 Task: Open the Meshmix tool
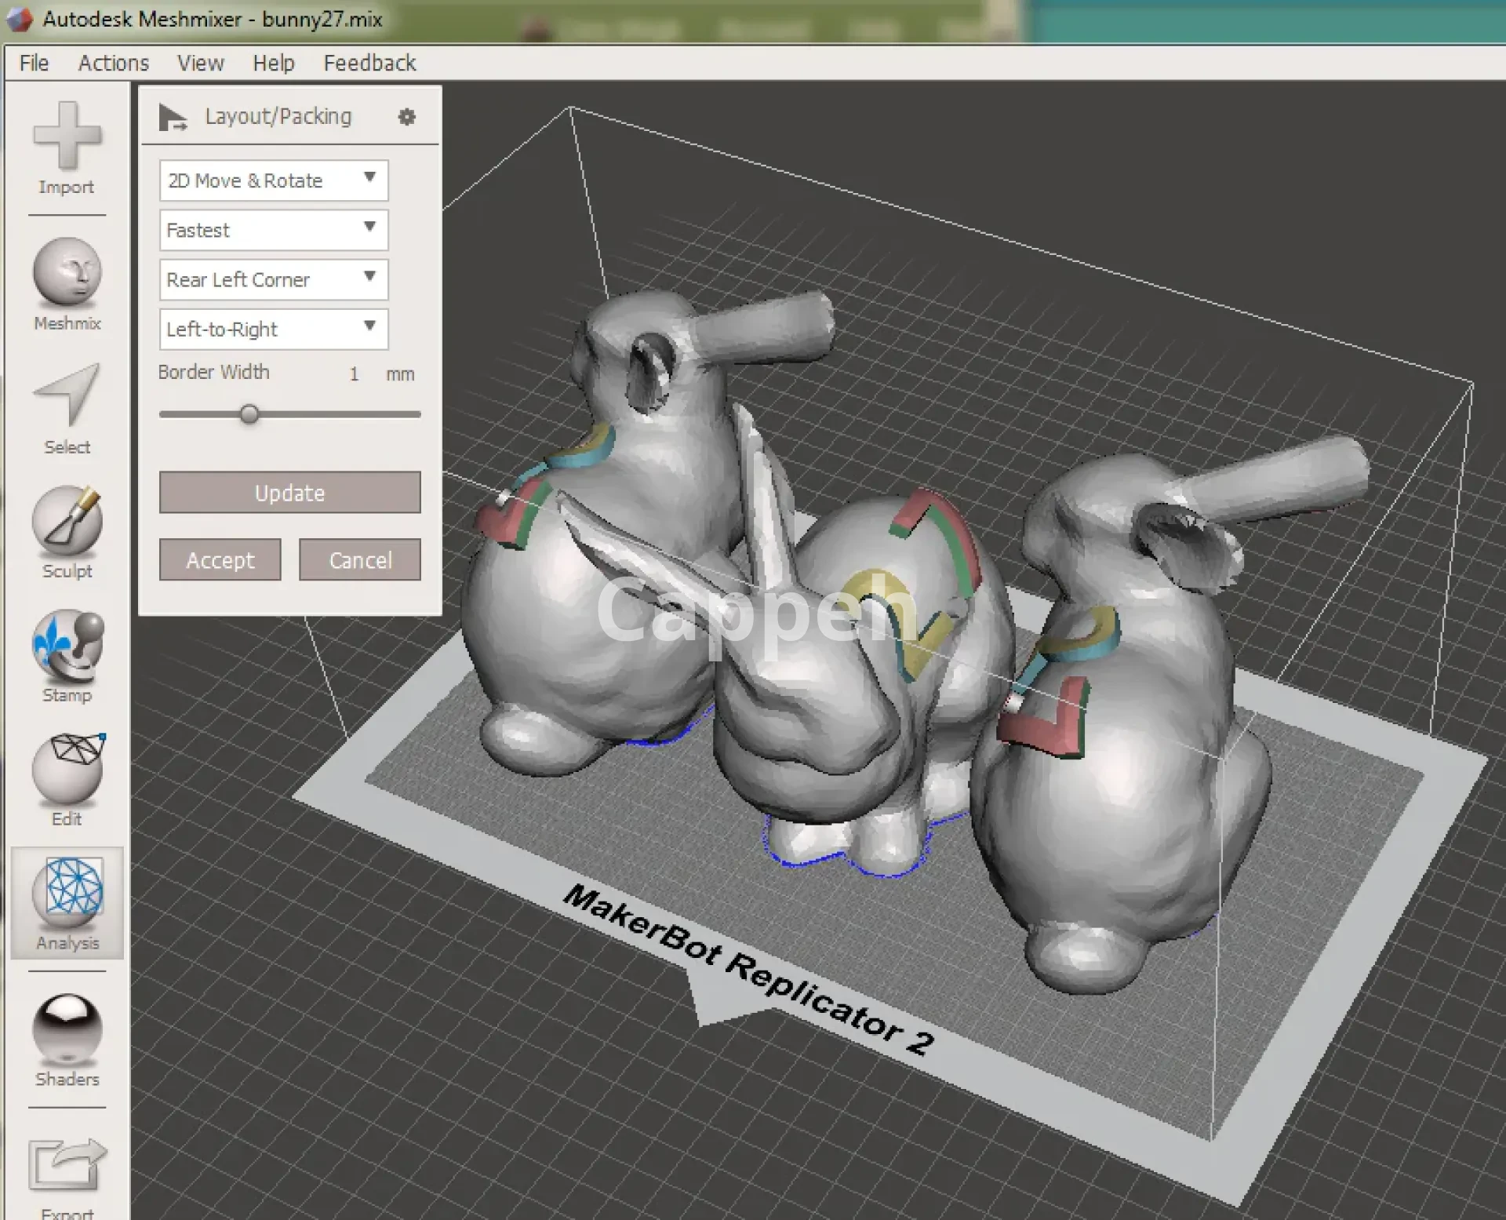(67, 272)
